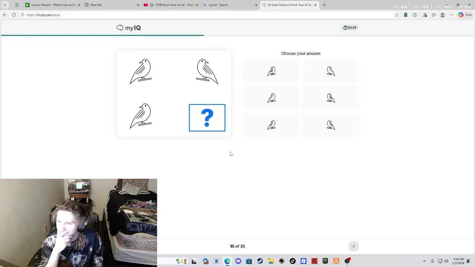
Task: Switch to Erase Your Social YouTube tab
Action: (x=171, y=5)
